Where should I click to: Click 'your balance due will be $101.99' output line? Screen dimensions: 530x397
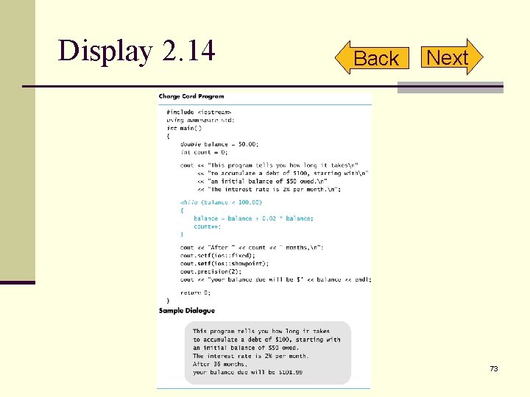(x=247, y=372)
